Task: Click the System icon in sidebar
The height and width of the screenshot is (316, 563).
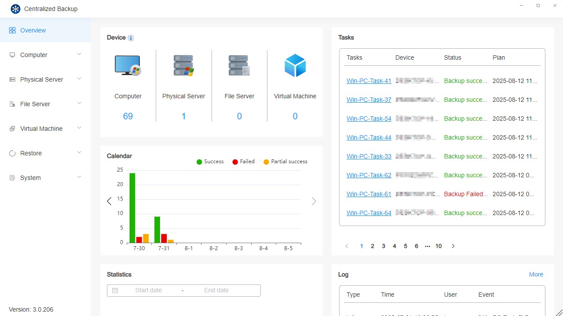Action: [12, 178]
